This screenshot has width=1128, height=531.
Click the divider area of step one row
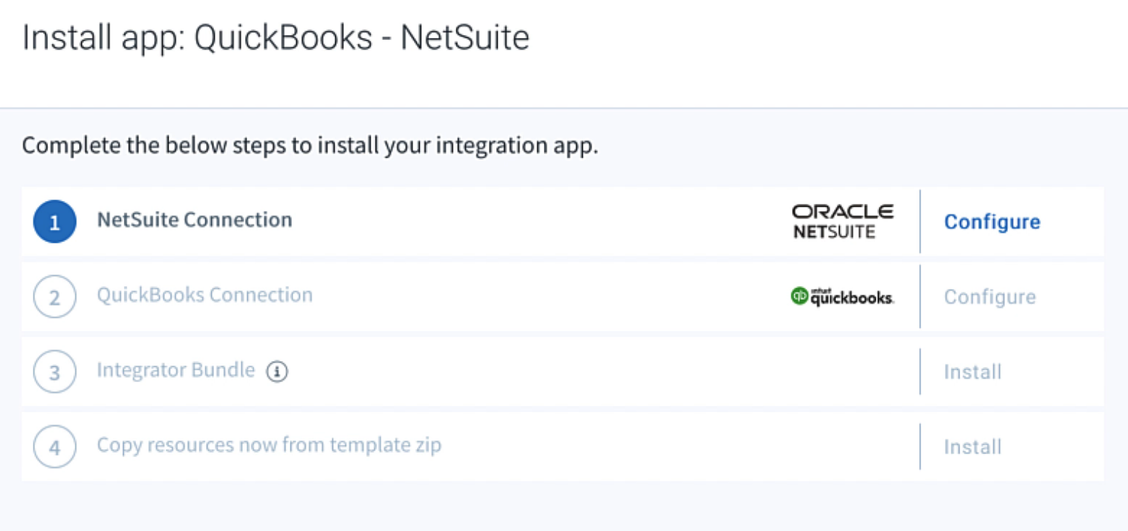click(x=919, y=221)
